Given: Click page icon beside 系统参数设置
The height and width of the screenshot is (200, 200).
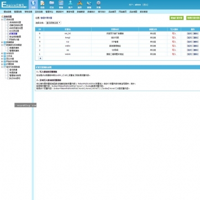Looking at the screenshot, I should click(8, 22).
